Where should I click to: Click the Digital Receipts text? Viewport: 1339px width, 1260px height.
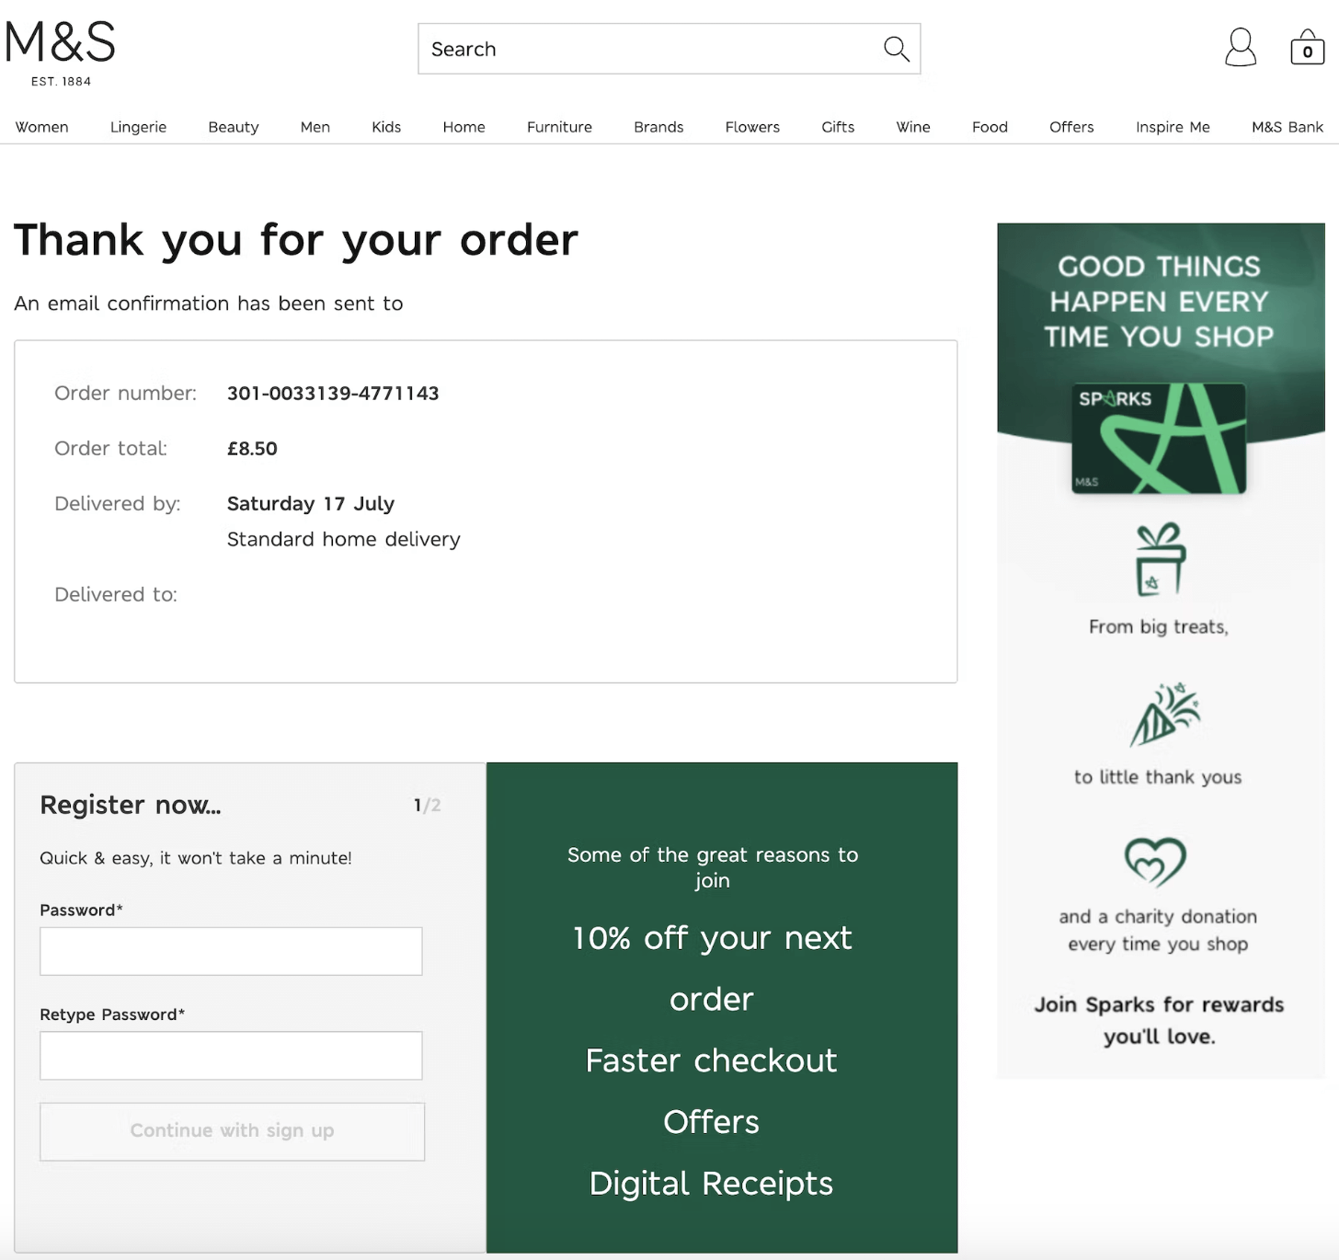711,1184
